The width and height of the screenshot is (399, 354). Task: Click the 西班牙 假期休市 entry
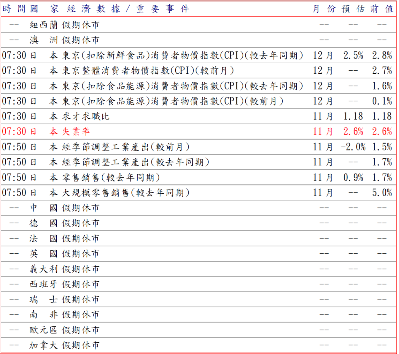(64, 284)
